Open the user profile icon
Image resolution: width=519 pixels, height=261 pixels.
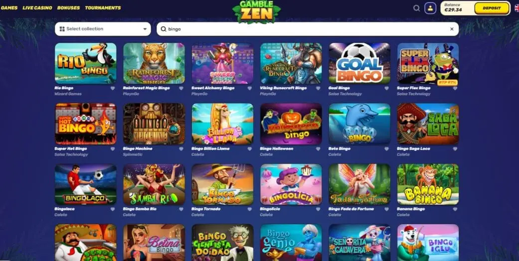coord(430,8)
